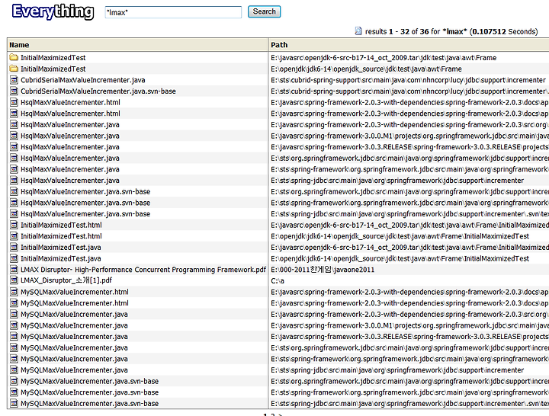Click results count text '1 - 32 of 36'
549x416 pixels.
409,31
